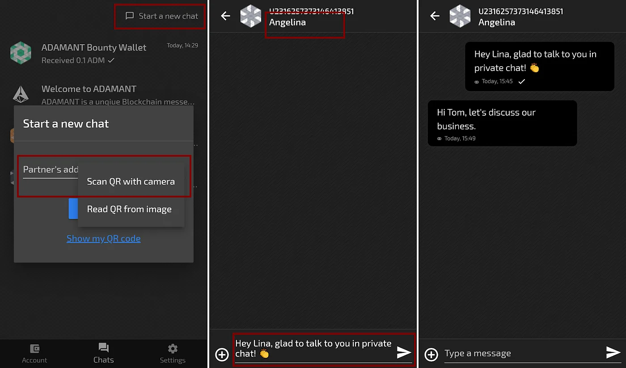Switch to the Chats tab
The height and width of the screenshot is (368, 626).
[104, 353]
